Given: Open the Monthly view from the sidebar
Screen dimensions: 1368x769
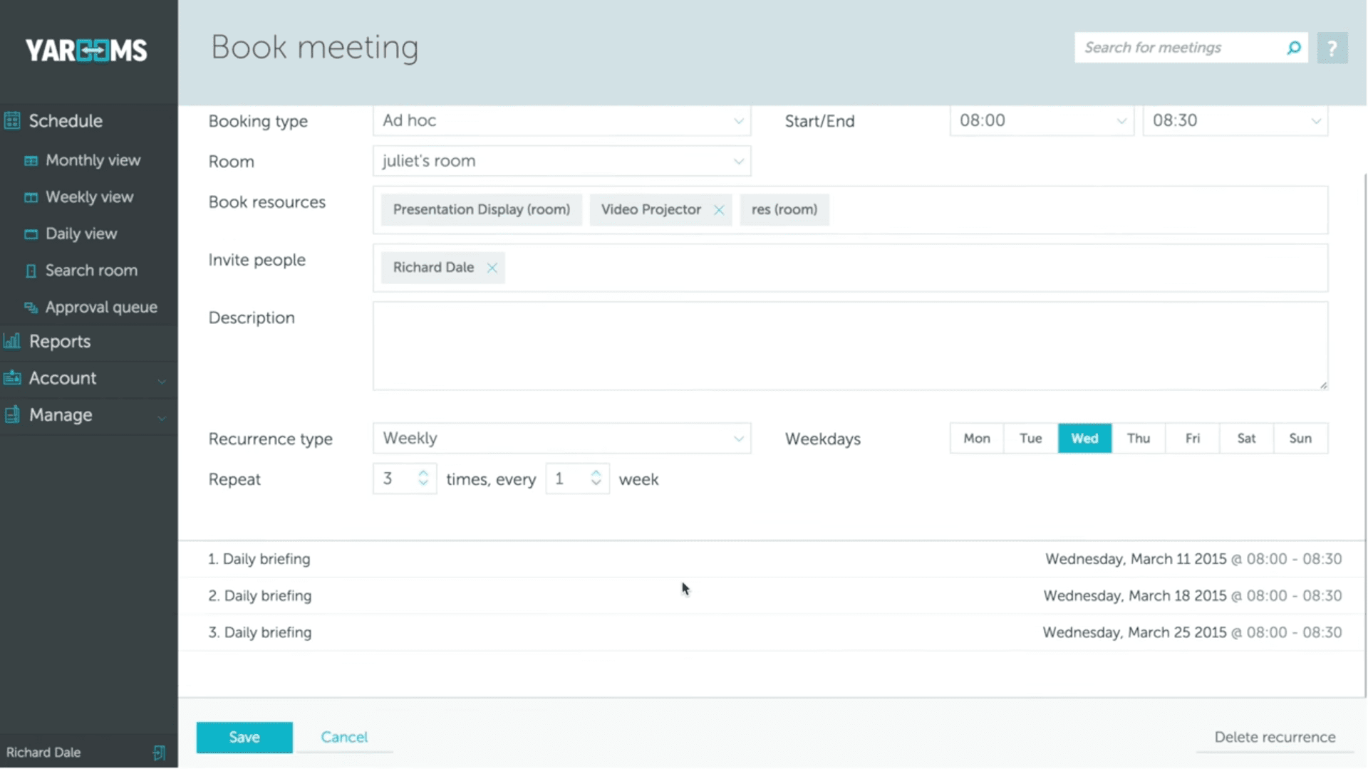Looking at the screenshot, I should tap(92, 159).
